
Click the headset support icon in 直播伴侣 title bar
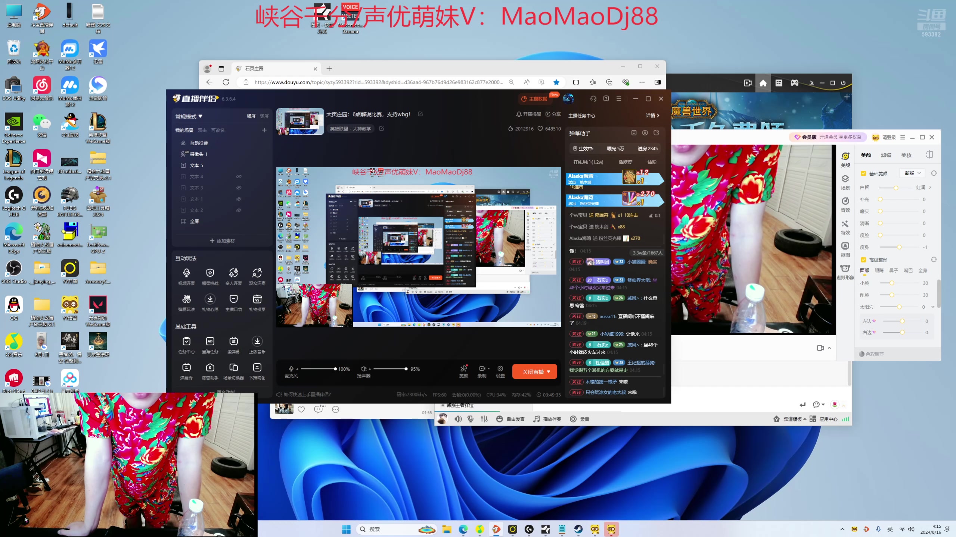point(593,98)
